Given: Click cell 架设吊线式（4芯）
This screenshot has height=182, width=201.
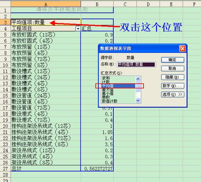Looking at the screenshot, I should [x=46, y=157].
